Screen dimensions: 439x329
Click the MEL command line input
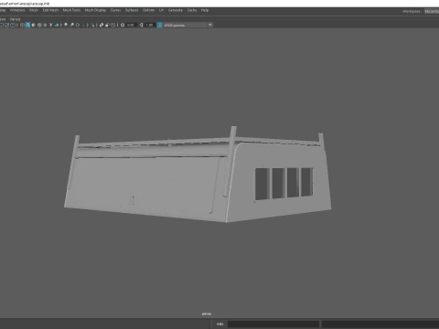(x=273, y=324)
